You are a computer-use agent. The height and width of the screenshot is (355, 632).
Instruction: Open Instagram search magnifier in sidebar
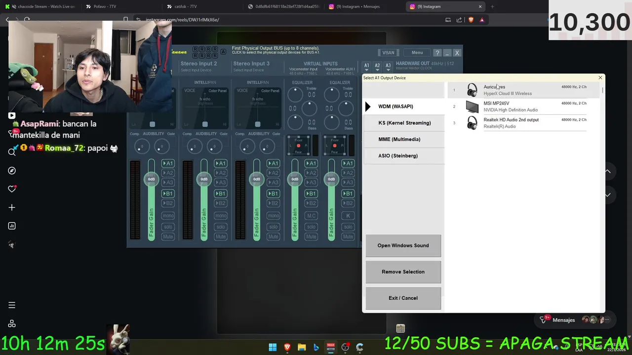[12, 152]
